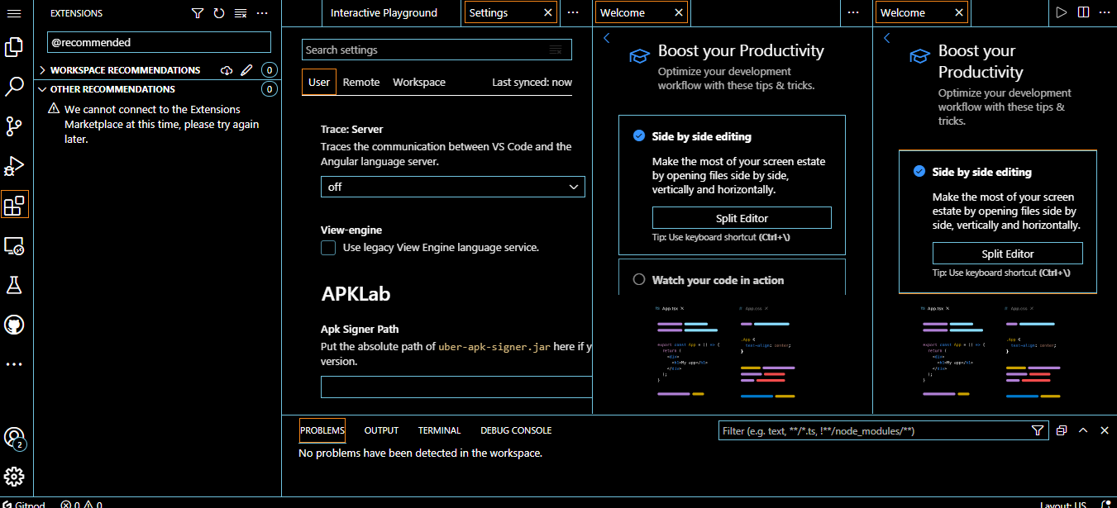Close the rightmost group's Welcome tab
The image size is (1117, 508).
tap(959, 12)
